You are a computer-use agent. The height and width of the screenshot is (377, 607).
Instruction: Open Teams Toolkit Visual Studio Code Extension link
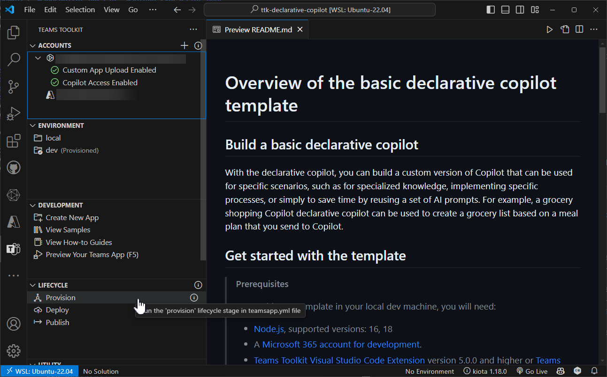pyautogui.click(x=339, y=361)
